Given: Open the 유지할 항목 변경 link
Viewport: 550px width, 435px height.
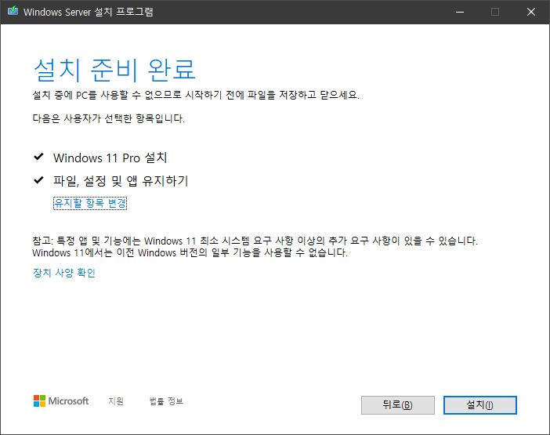Looking at the screenshot, I should tap(90, 203).
